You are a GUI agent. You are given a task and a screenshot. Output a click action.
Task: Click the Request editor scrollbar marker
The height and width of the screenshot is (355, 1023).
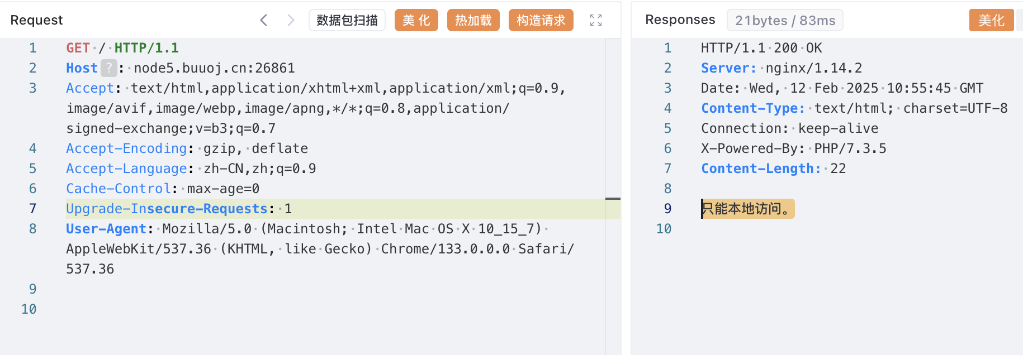tap(613, 199)
